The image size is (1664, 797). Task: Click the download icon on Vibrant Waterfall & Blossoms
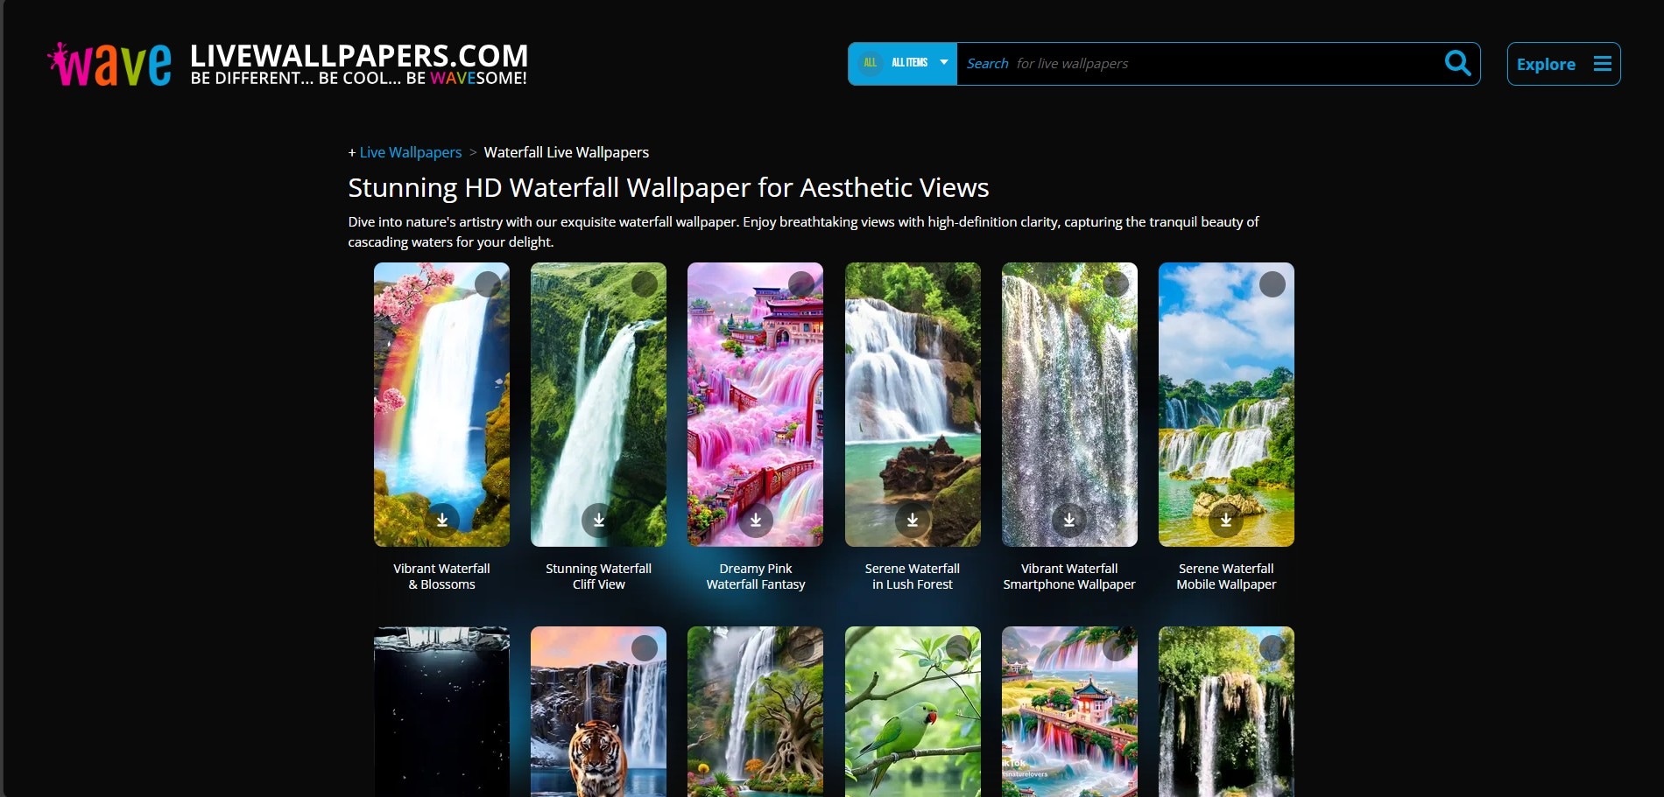[441, 520]
